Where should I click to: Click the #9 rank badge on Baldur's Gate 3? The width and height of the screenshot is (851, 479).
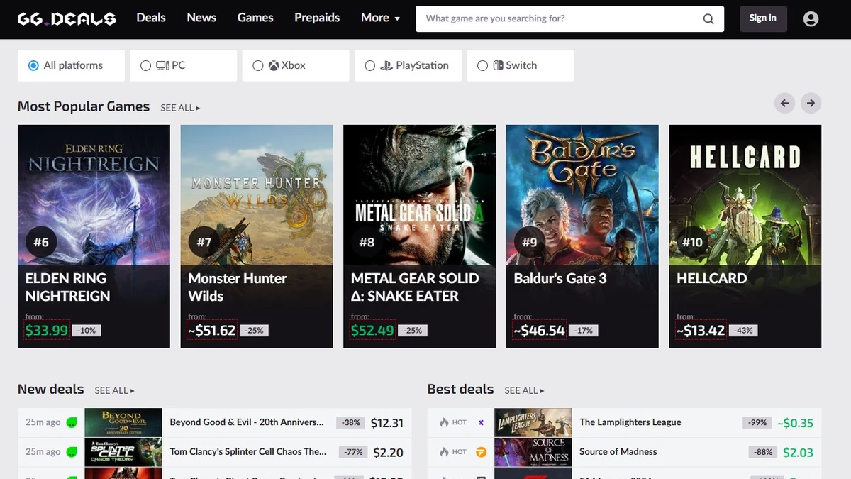[530, 243]
